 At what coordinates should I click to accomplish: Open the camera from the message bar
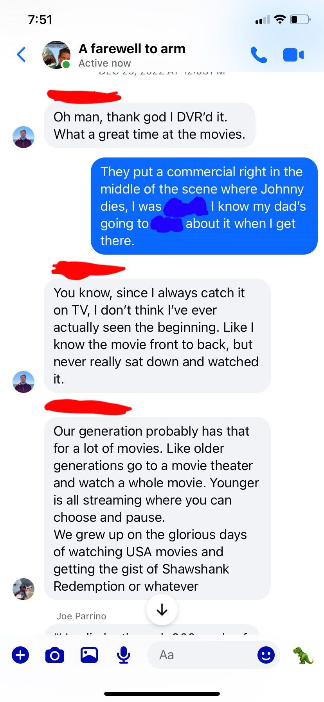point(55,655)
